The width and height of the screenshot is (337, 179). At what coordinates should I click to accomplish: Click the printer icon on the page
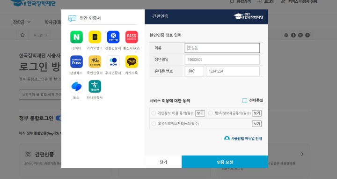[x=286, y=35]
